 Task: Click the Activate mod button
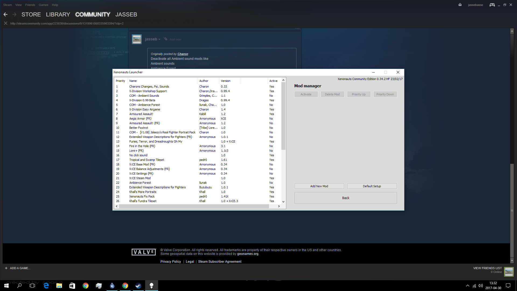click(306, 94)
